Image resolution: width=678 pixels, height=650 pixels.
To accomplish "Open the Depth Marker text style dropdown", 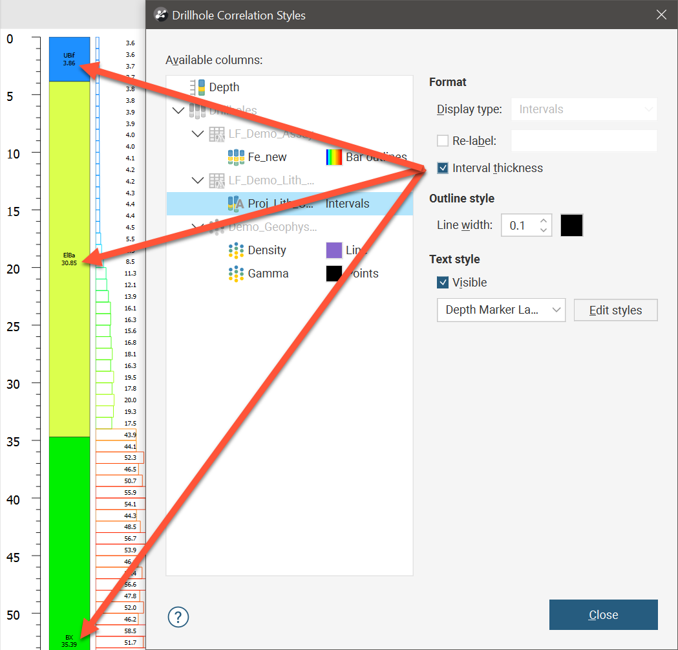I will 501,310.
